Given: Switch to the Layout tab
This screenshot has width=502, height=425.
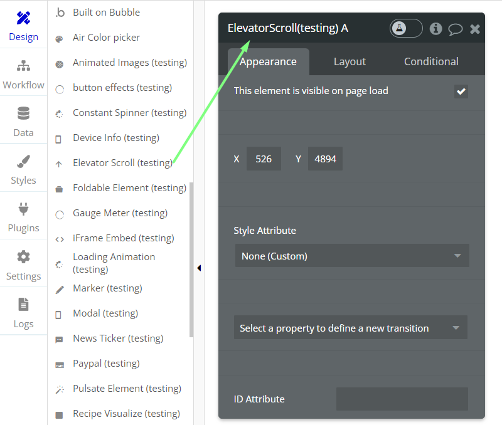Looking at the screenshot, I should tap(350, 61).
